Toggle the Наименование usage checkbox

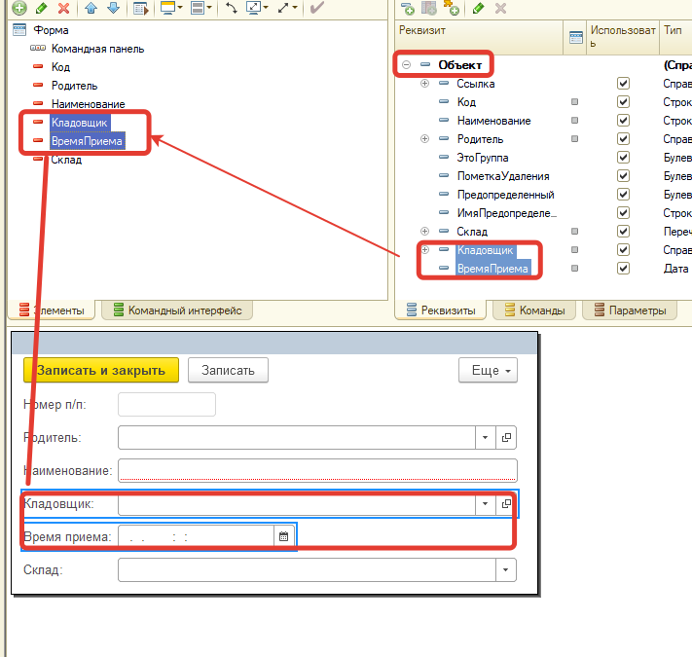coord(623,121)
